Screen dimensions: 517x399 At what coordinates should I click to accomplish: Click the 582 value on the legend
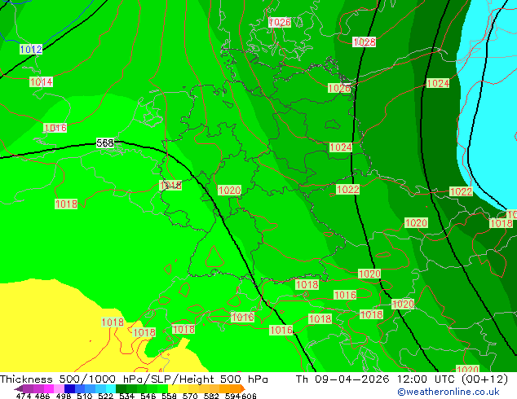pyautogui.click(x=211, y=396)
